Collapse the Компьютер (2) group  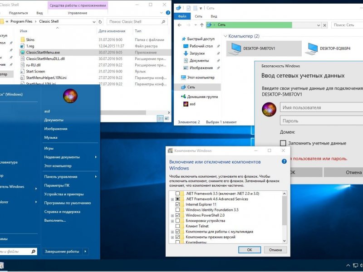point(226,36)
